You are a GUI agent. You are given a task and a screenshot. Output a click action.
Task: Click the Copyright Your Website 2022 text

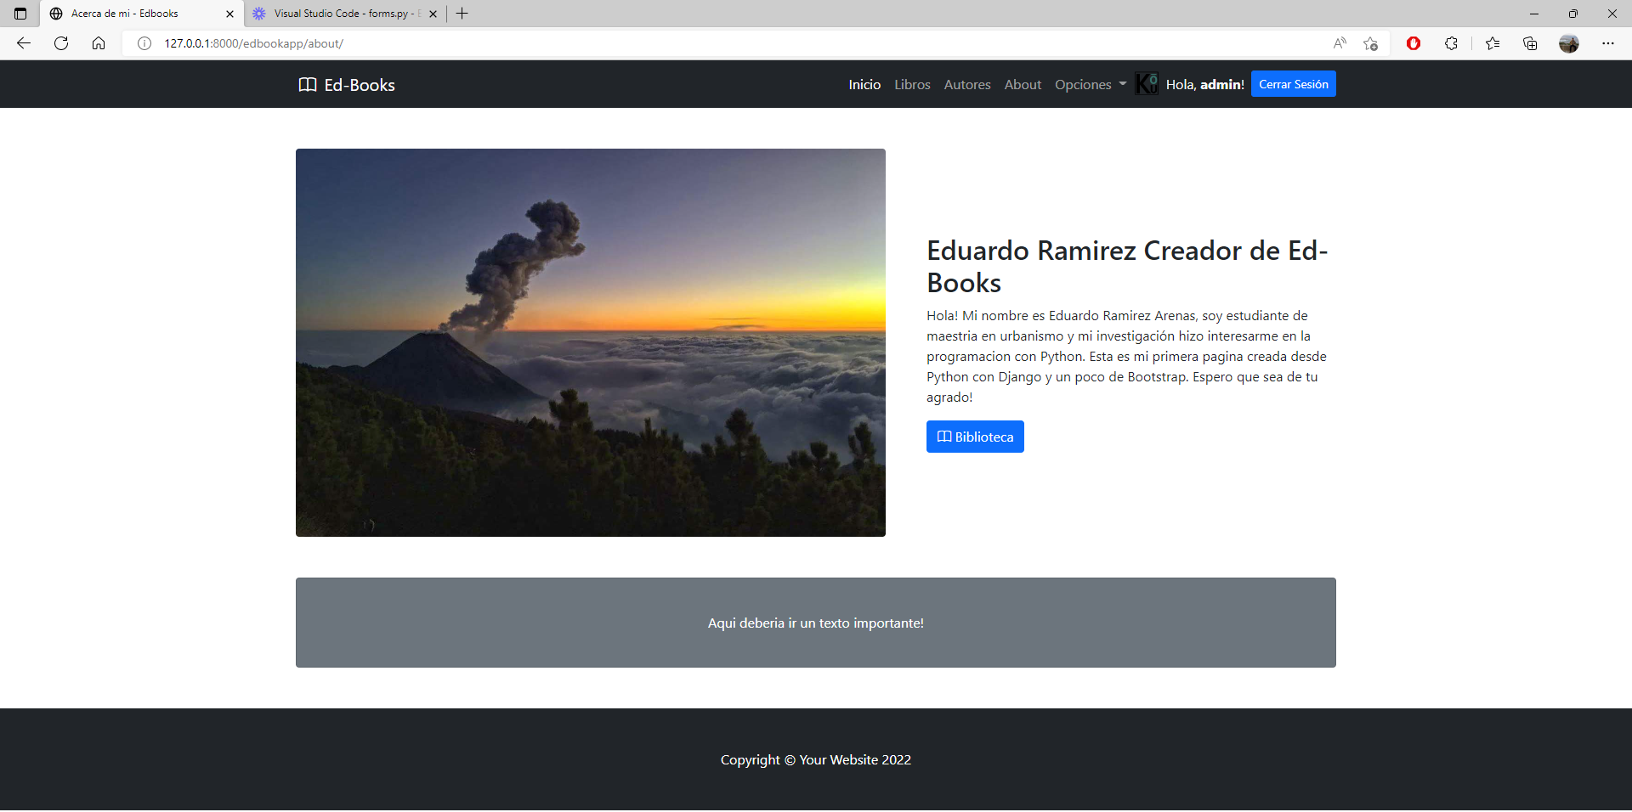(816, 760)
